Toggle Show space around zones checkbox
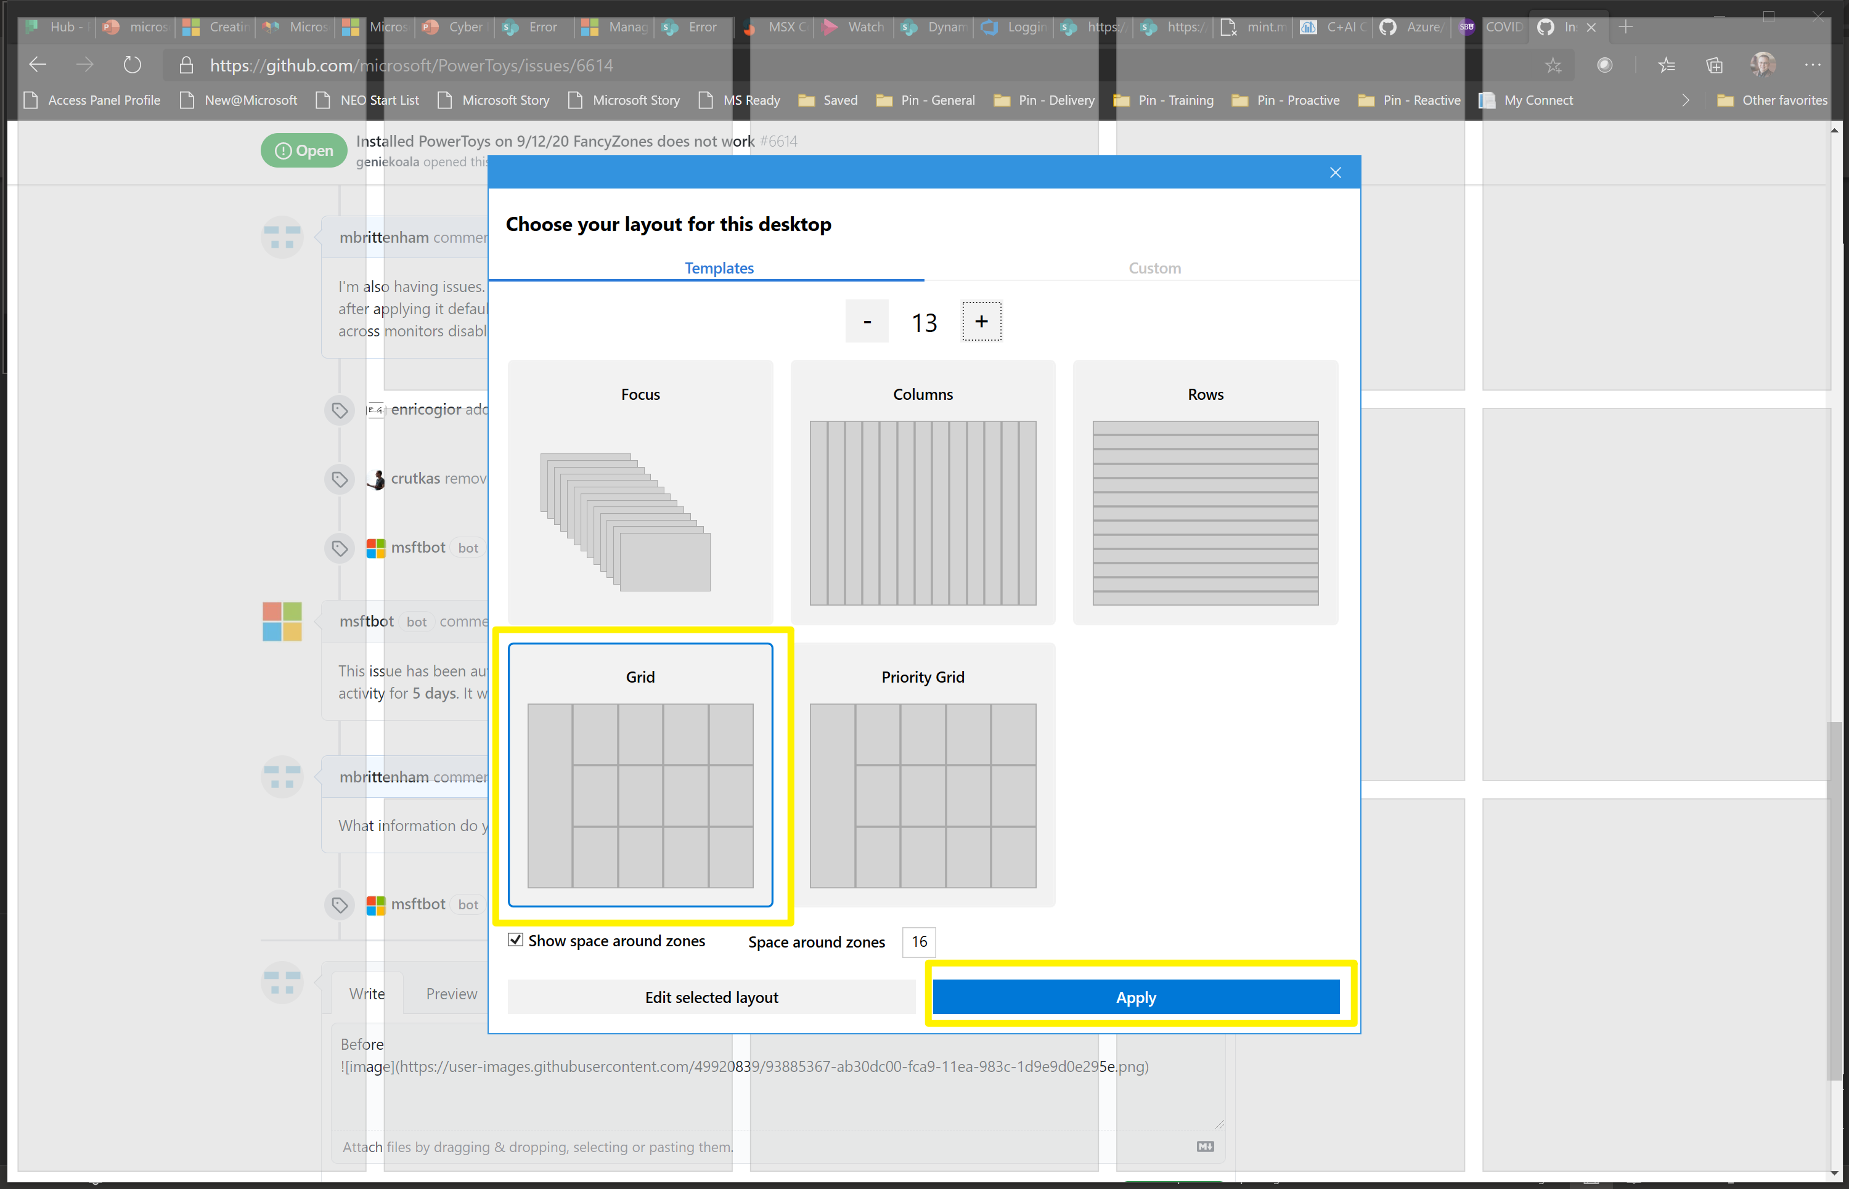 click(x=515, y=939)
